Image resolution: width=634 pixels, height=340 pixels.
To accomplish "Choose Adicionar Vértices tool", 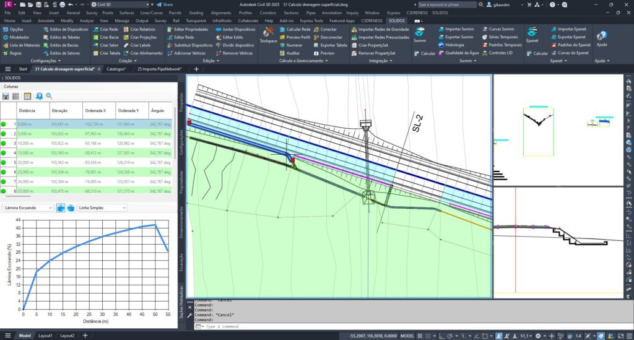I will point(186,53).
